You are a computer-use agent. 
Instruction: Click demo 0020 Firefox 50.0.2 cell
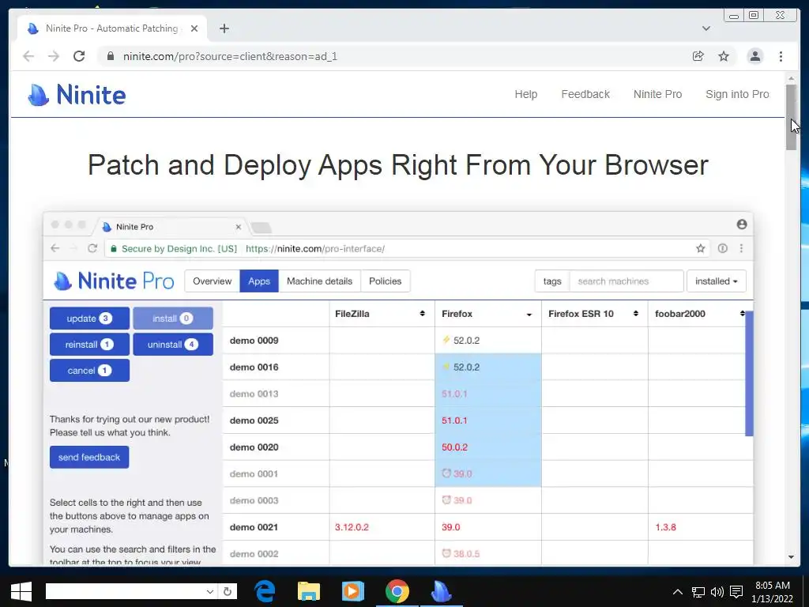[x=488, y=447]
